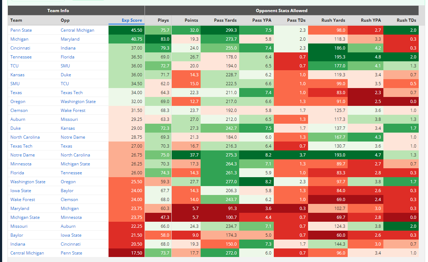
Task: Open SMU team link facing TCU
Action: (x=15, y=84)
